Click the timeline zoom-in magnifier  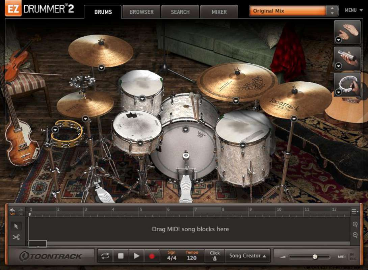[x=354, y=224]
